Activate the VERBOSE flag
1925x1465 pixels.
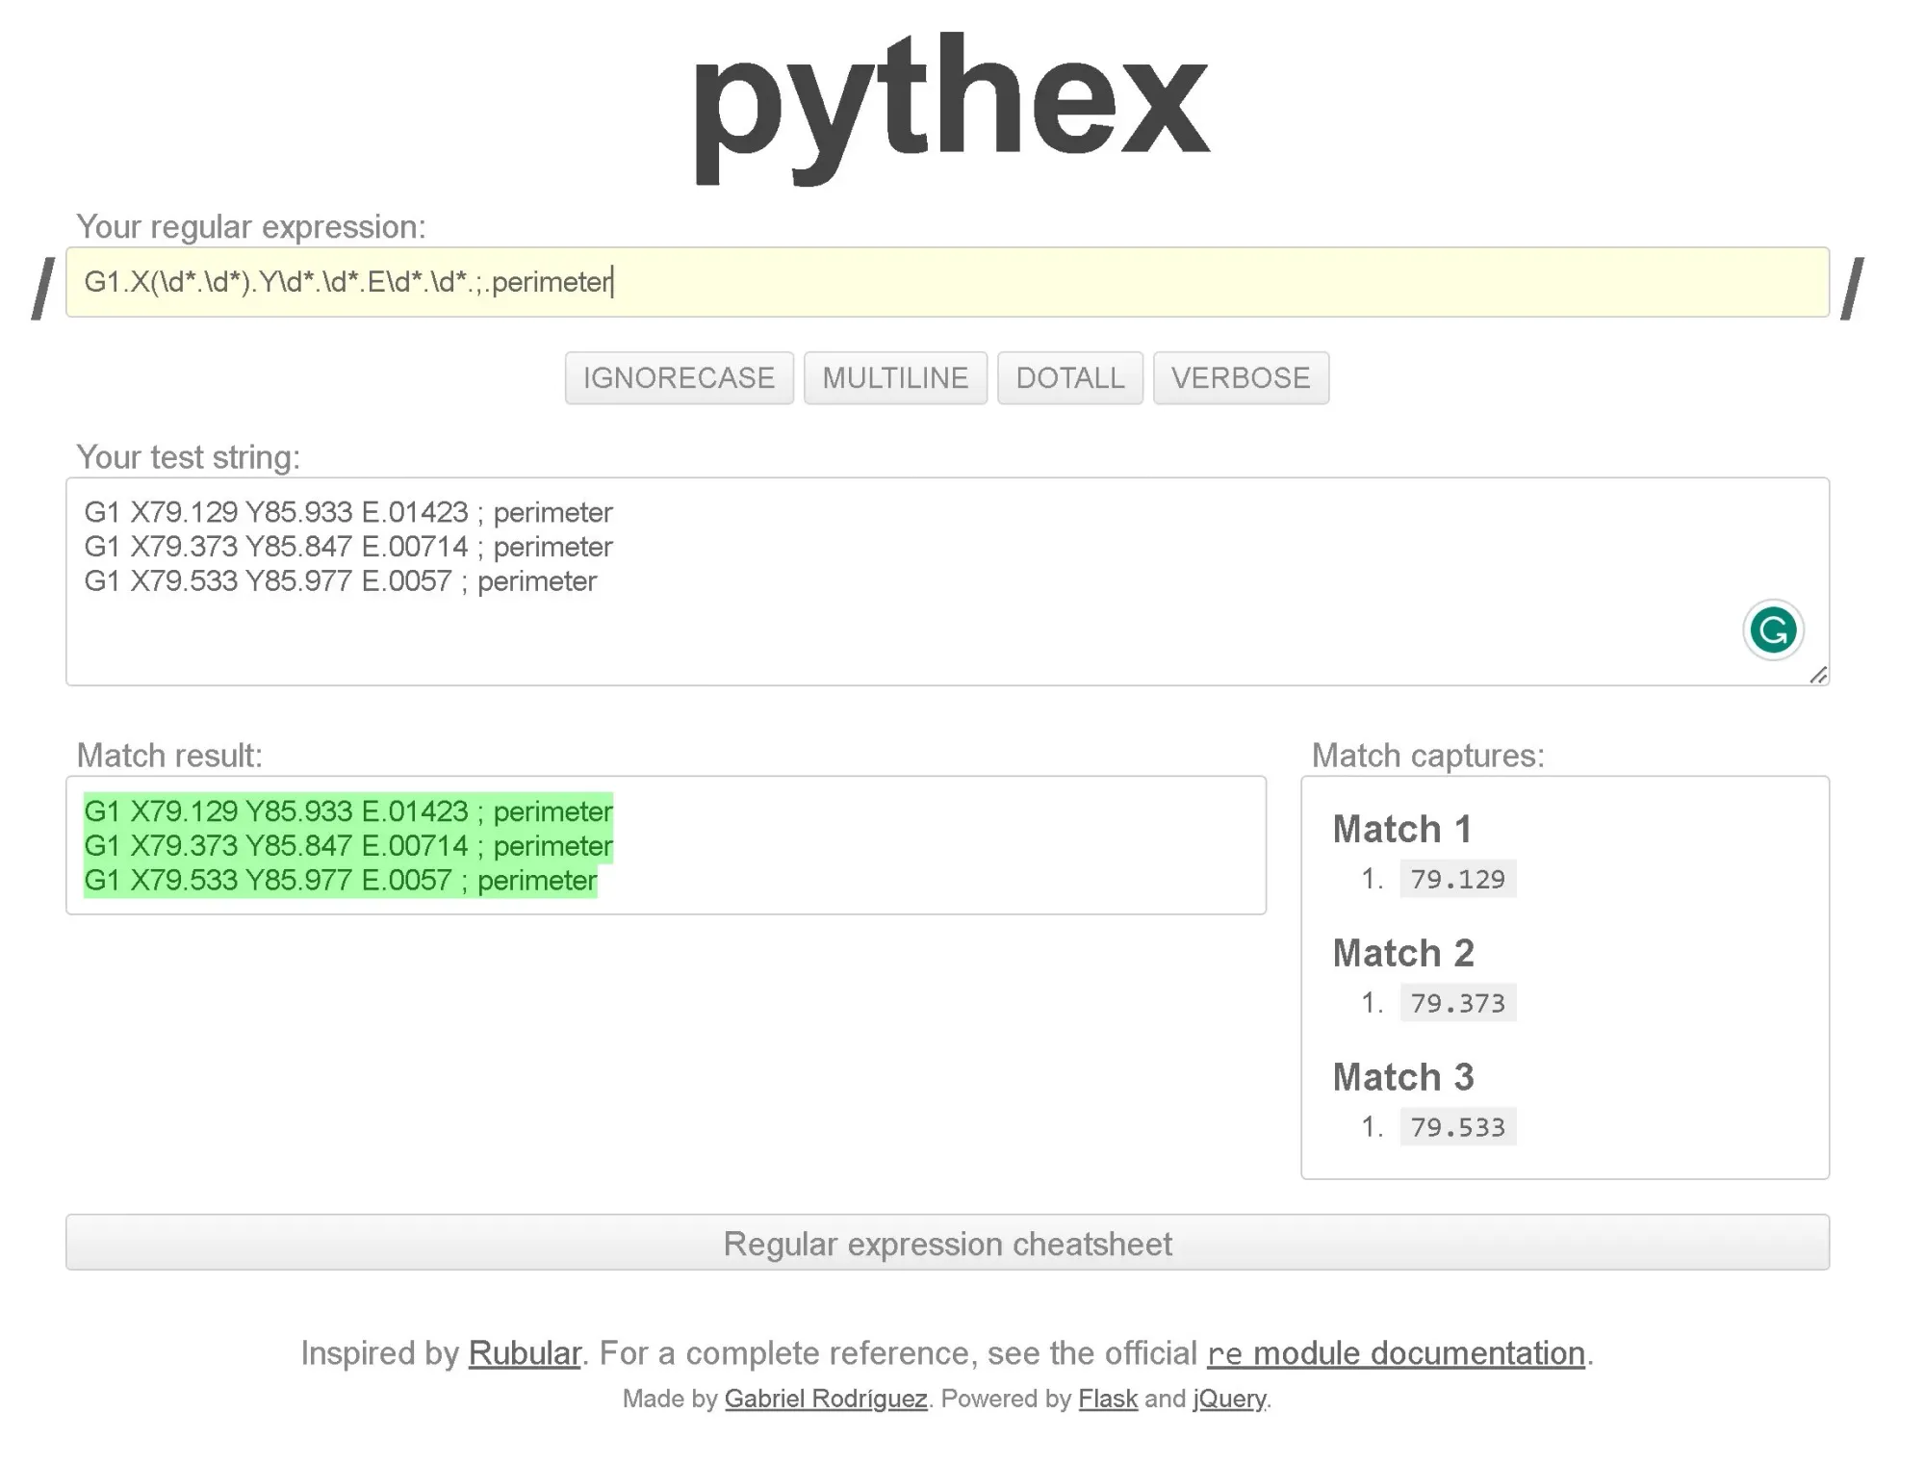(1242, 377)
